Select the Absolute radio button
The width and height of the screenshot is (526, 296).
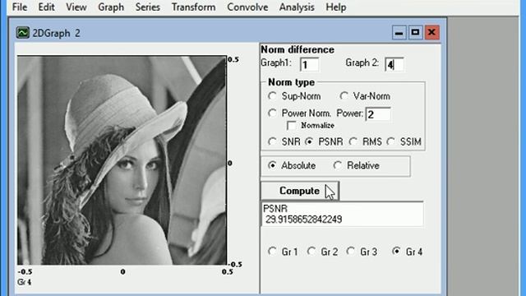tap(272, 165)
